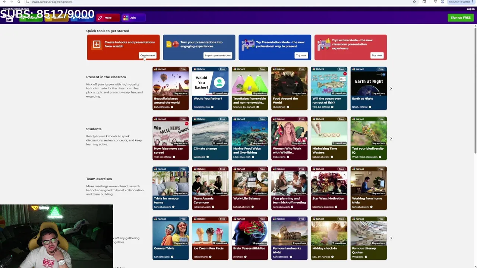Open the Chrome profile avatar icon
The image size is (477, 268).
442,2
